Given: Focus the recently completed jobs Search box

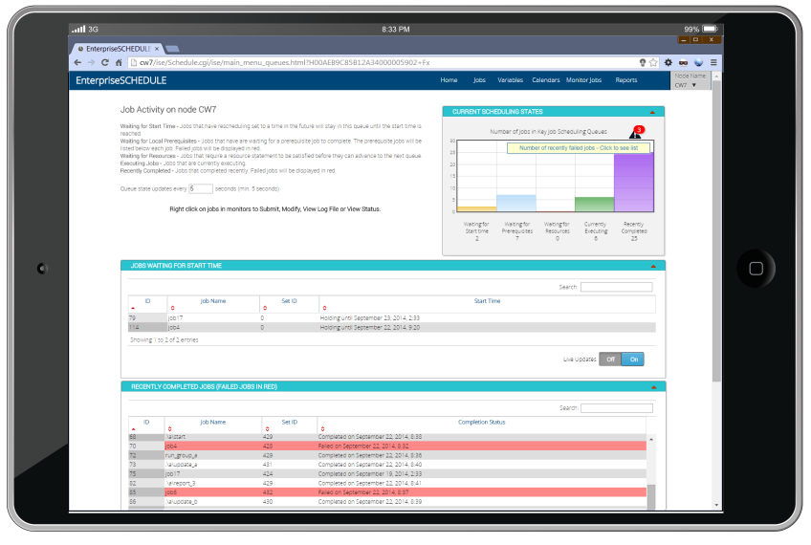Looking at the screenshot, I should coord(617,408).
